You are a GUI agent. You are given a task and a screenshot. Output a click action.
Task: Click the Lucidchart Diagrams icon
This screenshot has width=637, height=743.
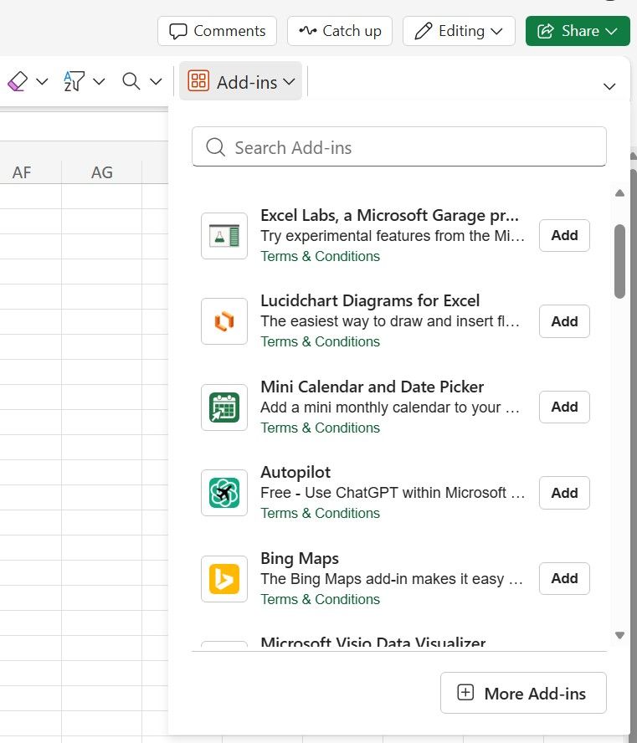click(x=224, y=321)
